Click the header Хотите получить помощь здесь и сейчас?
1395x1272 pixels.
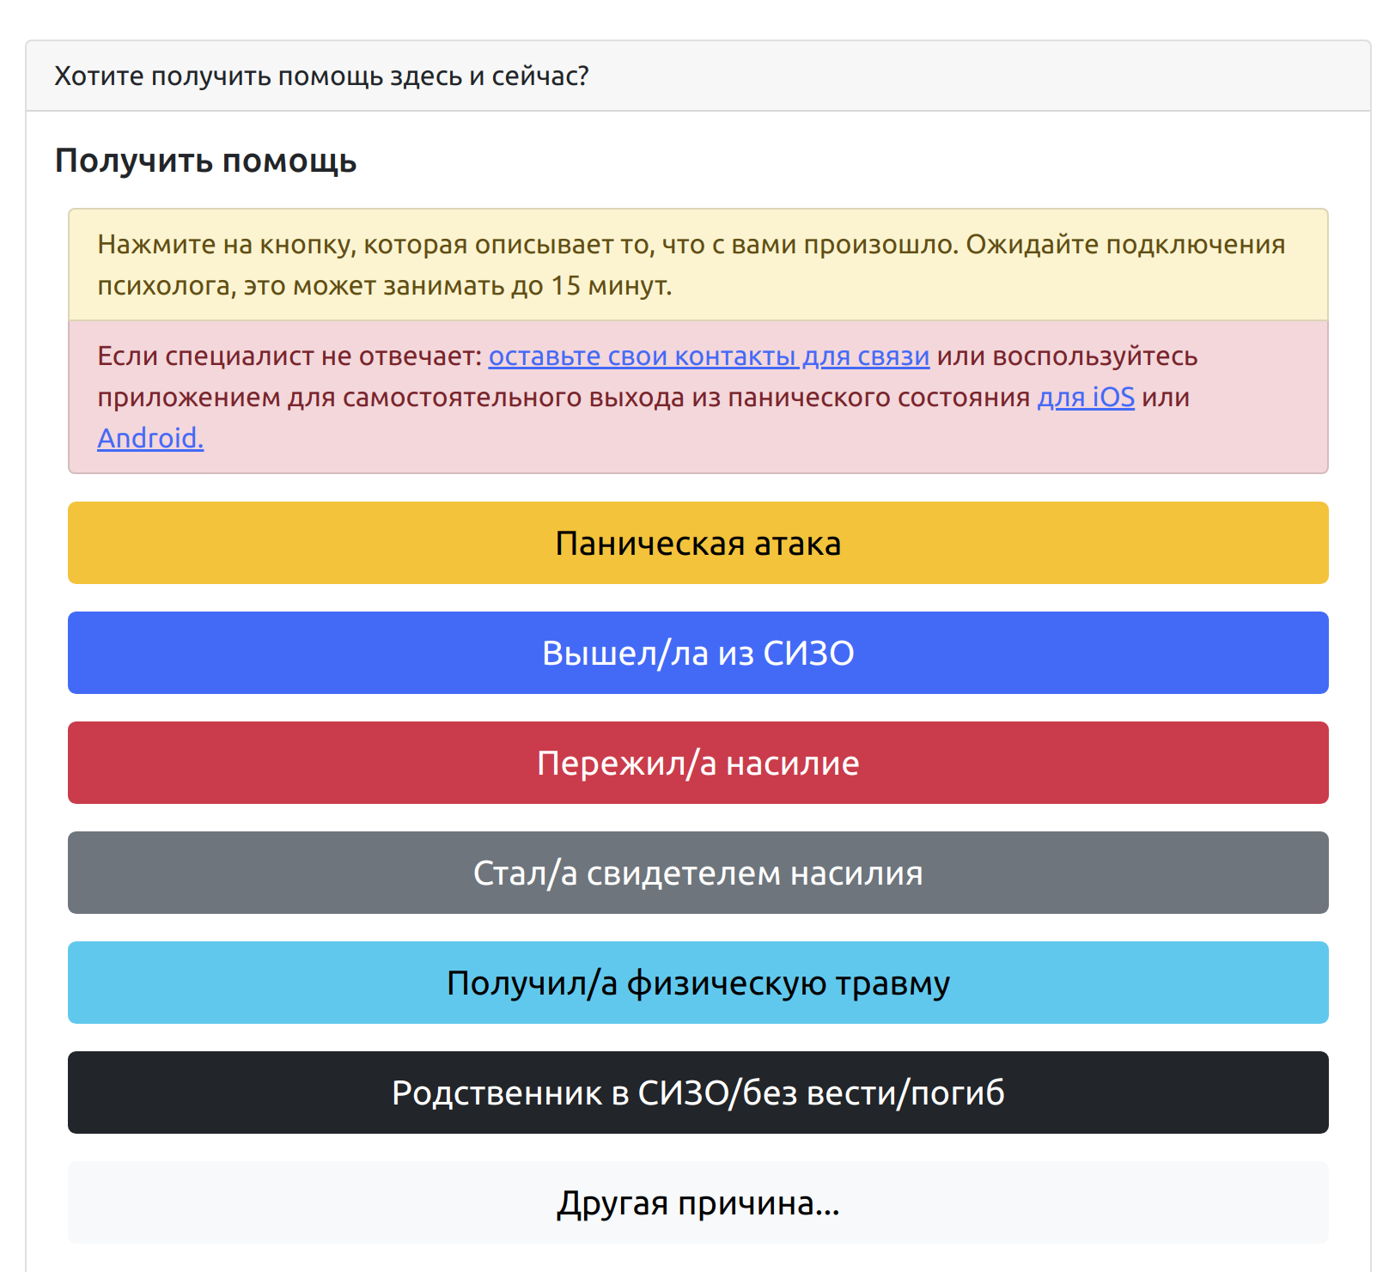pos(321,76)
